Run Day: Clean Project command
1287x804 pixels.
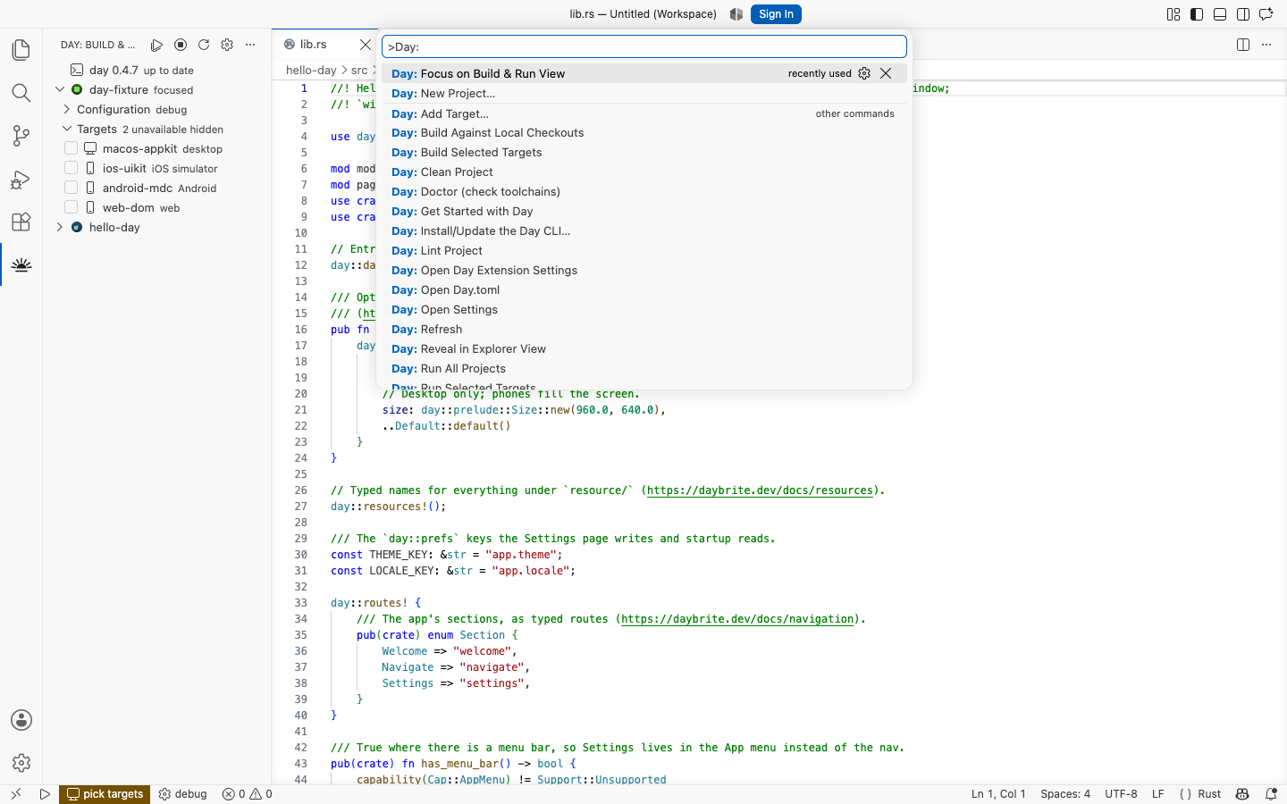[x=644, y=172]
